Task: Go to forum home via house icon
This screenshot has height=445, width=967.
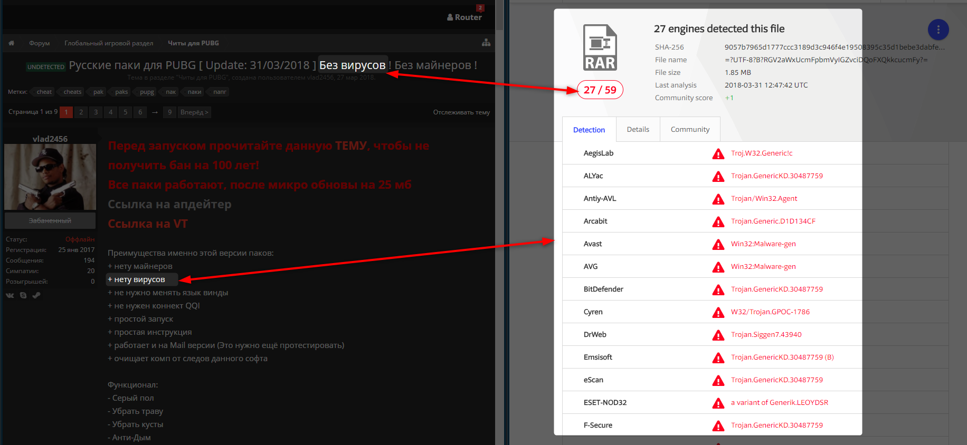Action: click(x=11, y=43)
